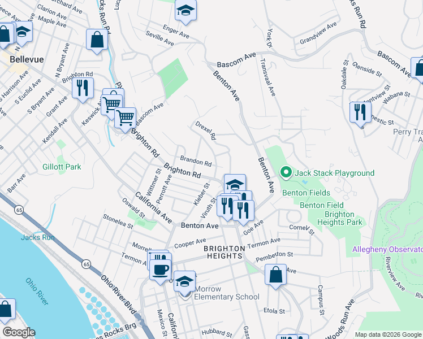423x339 pixels.
Task: Click the Brandon Rd street label
Action: click(196, 161)
